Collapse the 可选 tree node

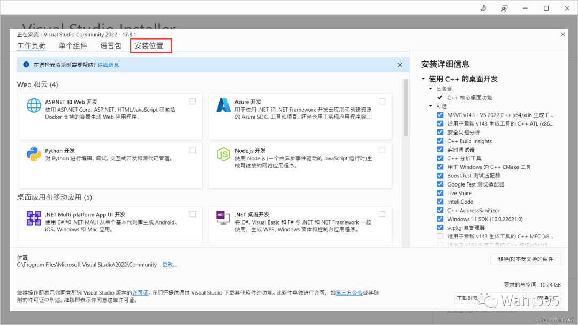click(x=430, y=106)
